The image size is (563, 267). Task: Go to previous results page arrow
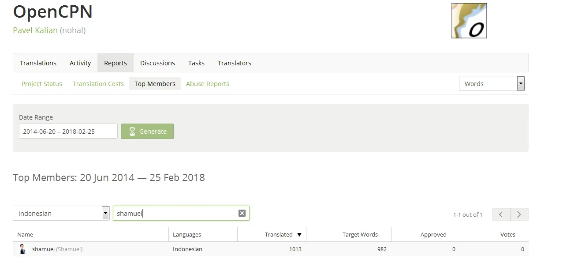(501, 214)
